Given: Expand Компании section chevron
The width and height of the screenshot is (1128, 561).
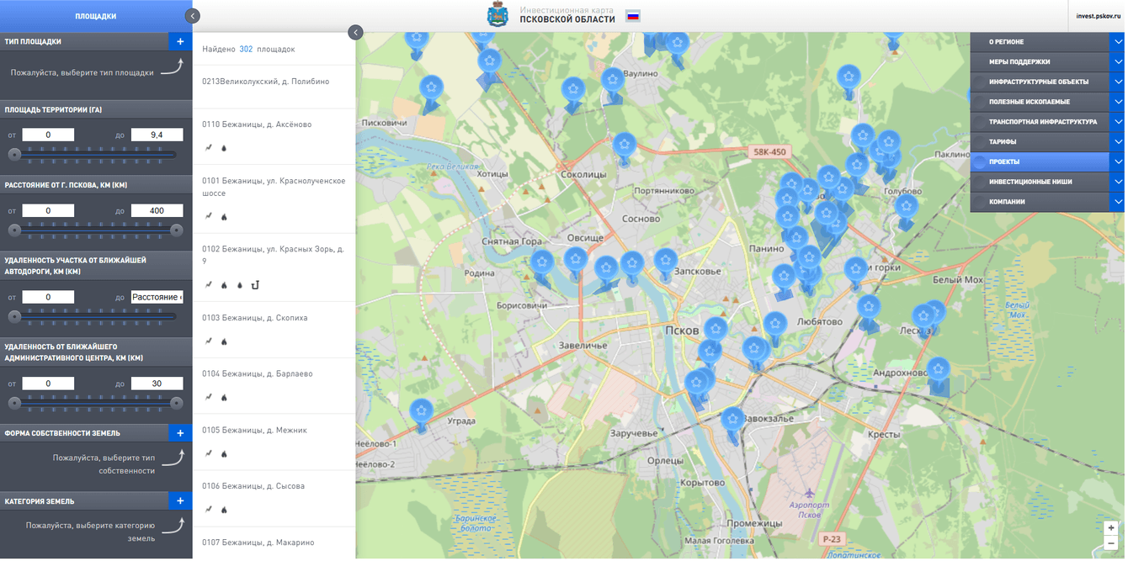Looking at the screenshot, I should [x=1117, y=202].
